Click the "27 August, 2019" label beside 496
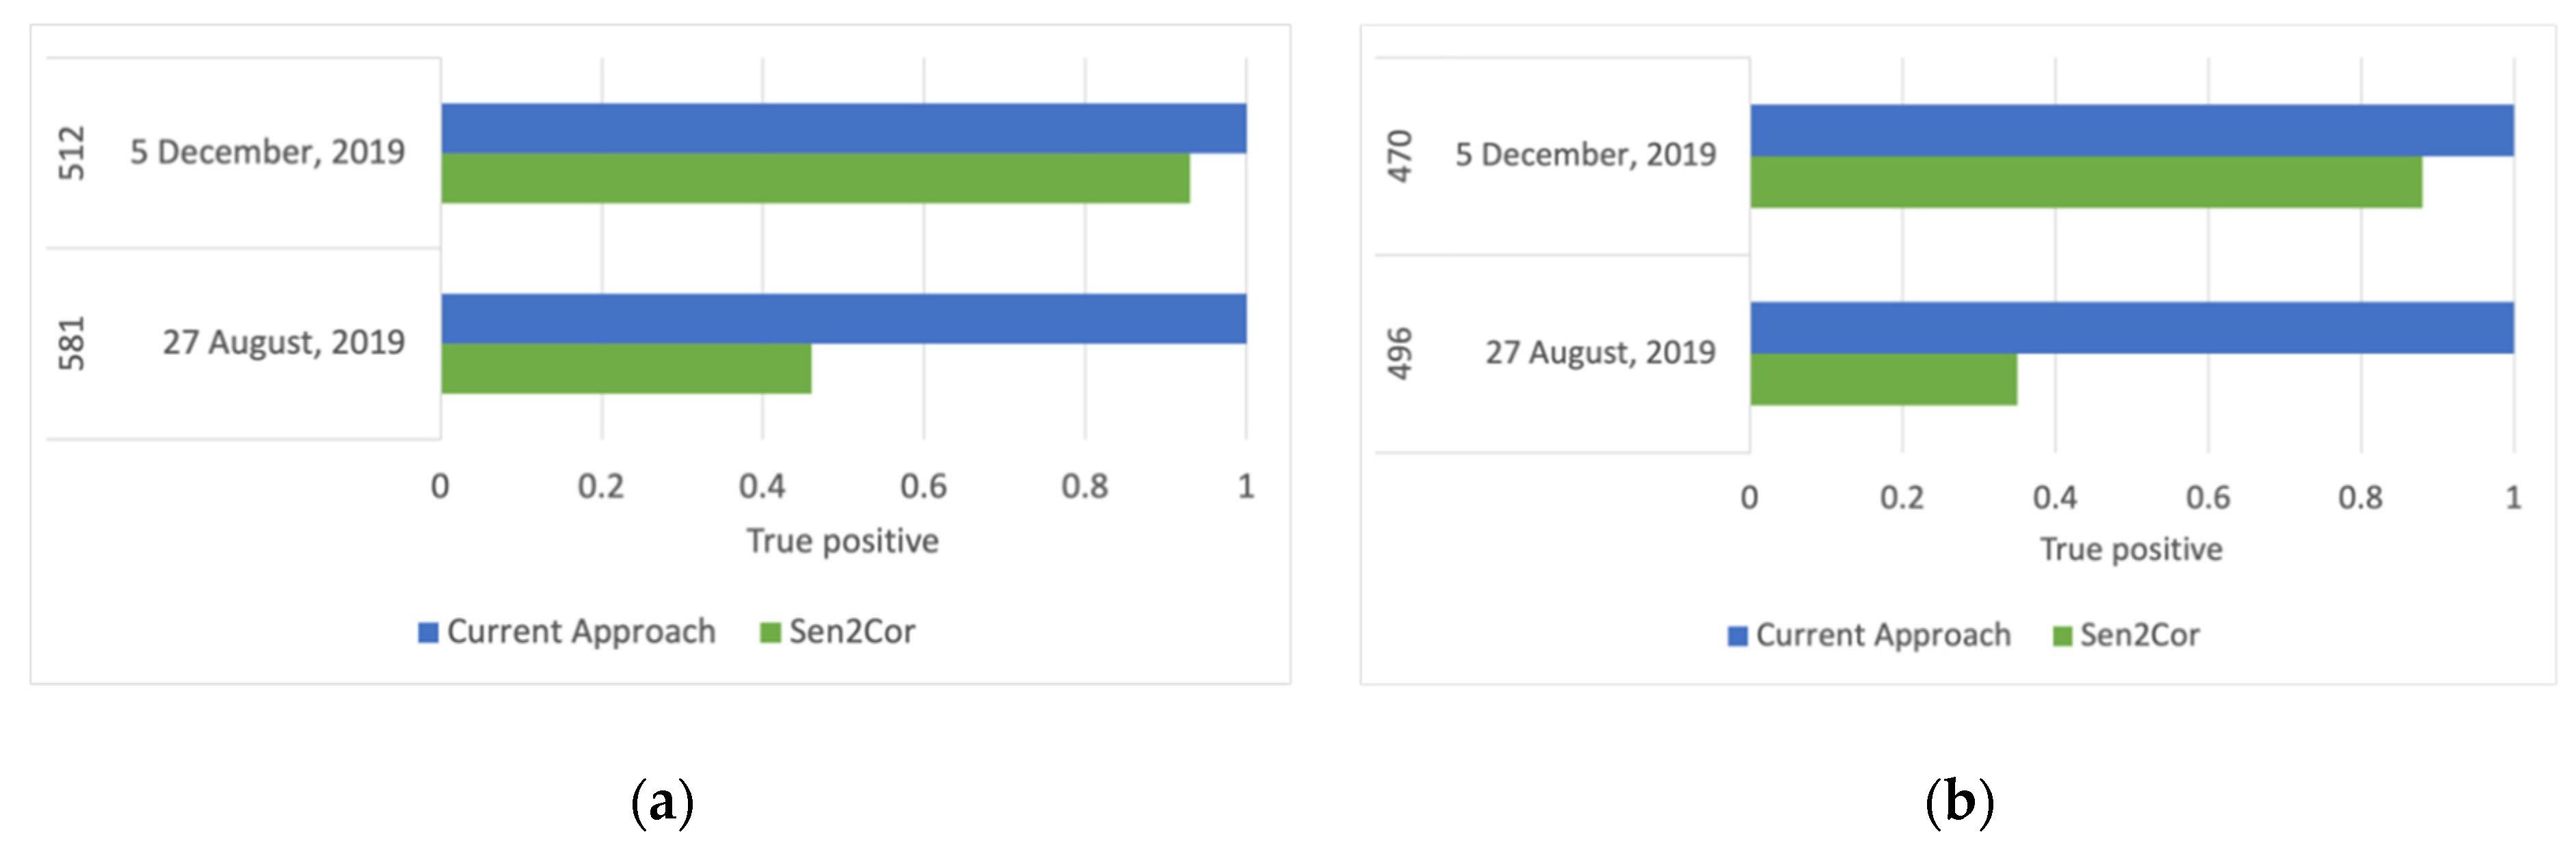The image size is (2576, 854). 1600,352
